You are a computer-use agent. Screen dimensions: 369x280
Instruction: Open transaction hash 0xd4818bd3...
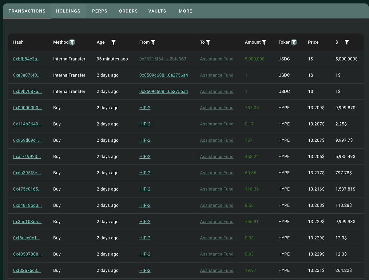click(27, 206)
